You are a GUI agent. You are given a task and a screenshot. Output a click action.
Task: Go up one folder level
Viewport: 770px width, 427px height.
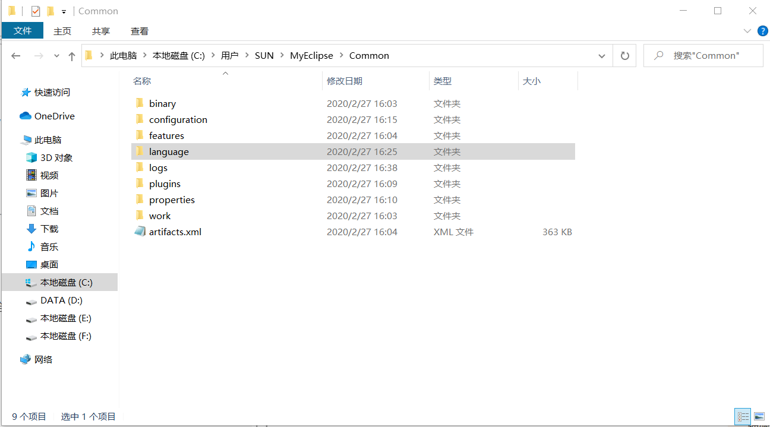tap(72, 56)
